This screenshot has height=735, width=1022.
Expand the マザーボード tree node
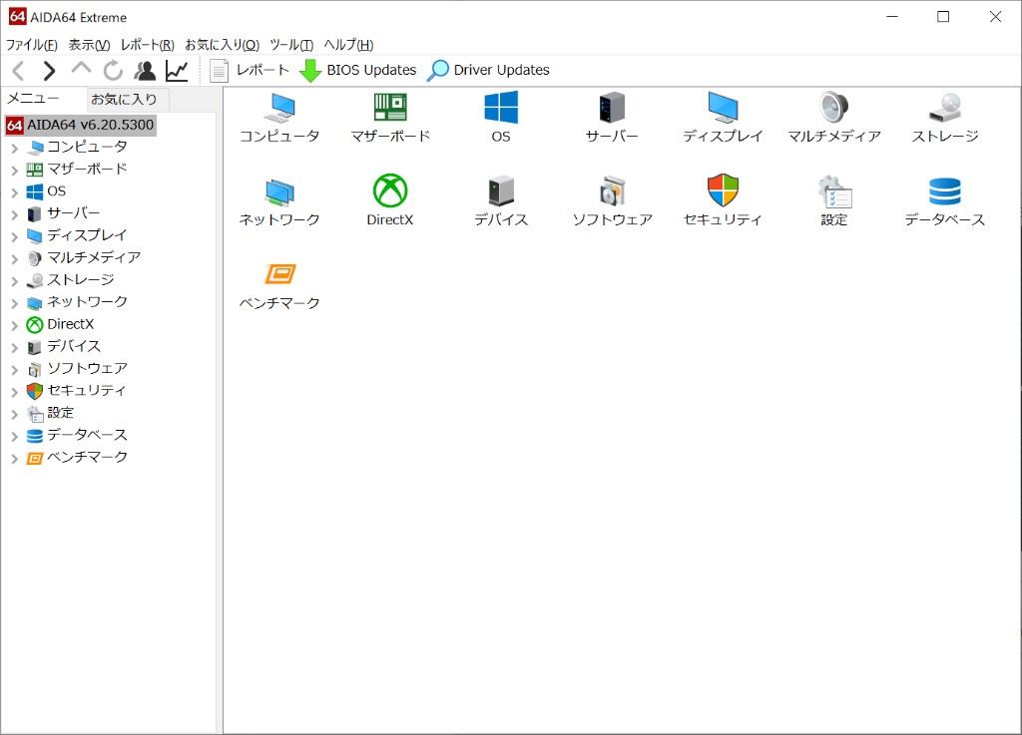pyautogui.click(x=14, y=170)
